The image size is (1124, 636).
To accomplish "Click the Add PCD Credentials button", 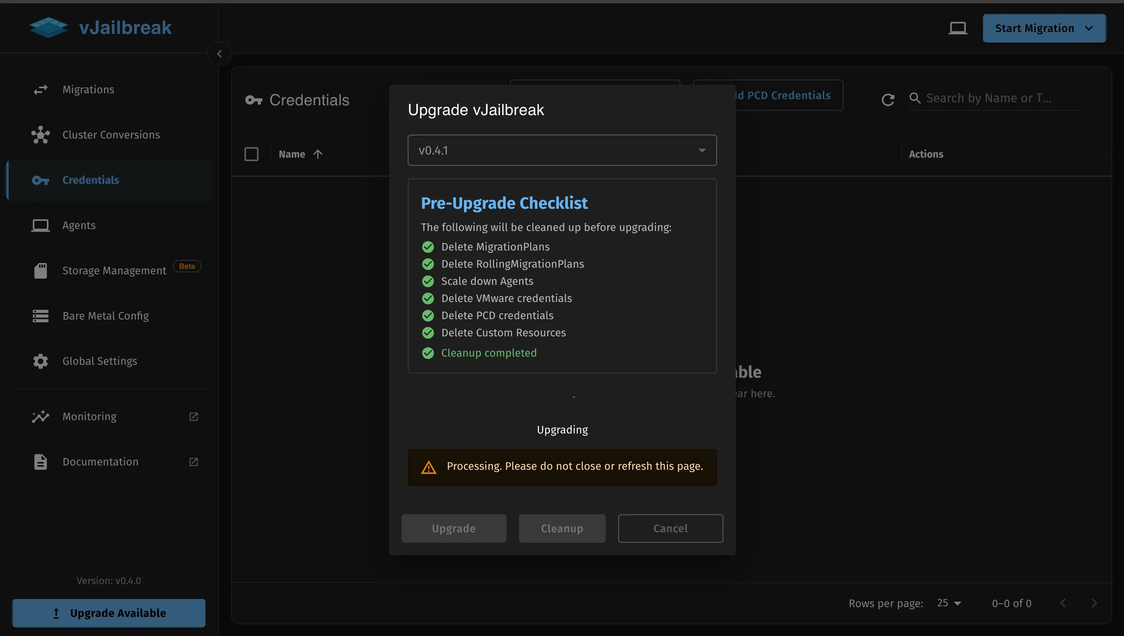I will [x=788, y=95].
